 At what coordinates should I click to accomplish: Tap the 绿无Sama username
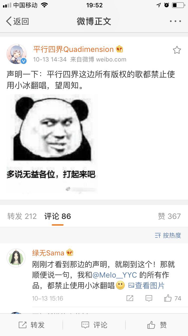click(48, 253)
